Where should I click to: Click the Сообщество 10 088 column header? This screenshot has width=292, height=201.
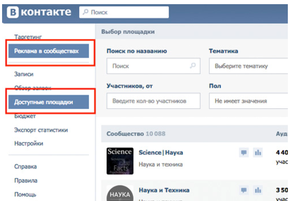pyautogui.click(x=136, y=134)
